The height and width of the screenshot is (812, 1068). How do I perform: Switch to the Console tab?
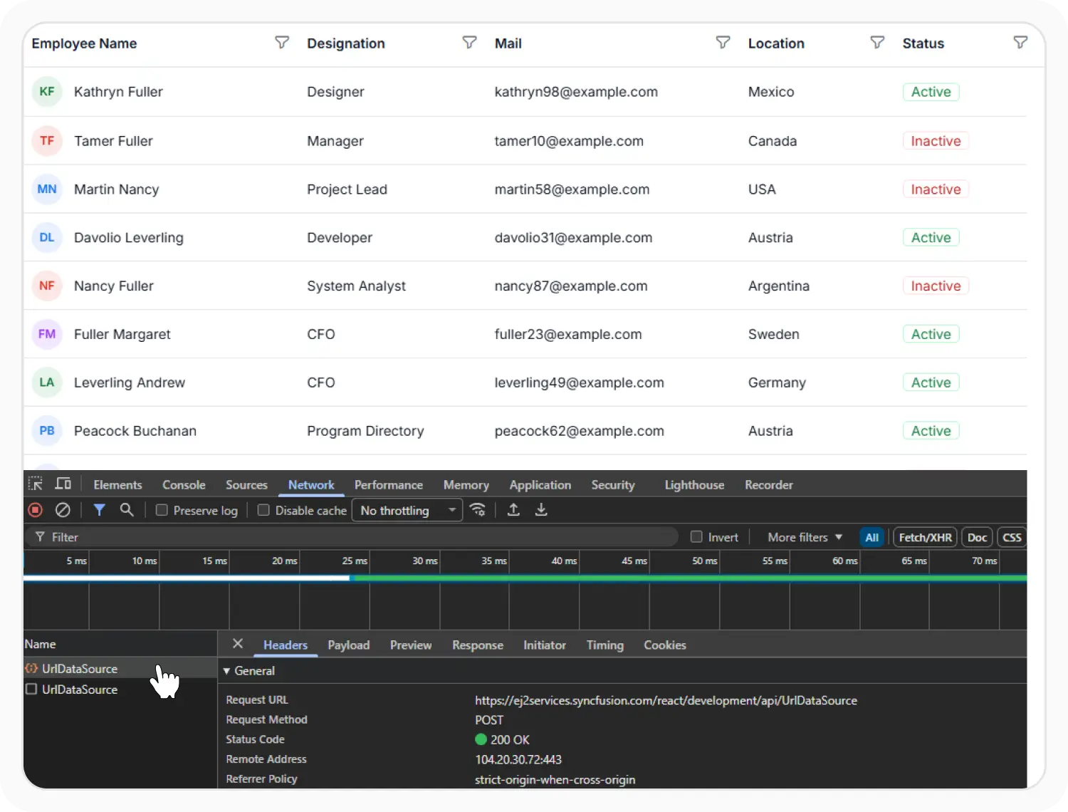[x=184, y=485]
